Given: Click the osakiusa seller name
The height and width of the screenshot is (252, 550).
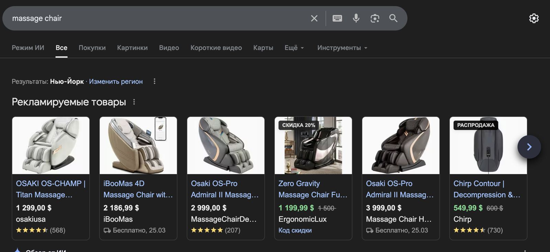Looking at the screenshot, I should pos(31,219).
